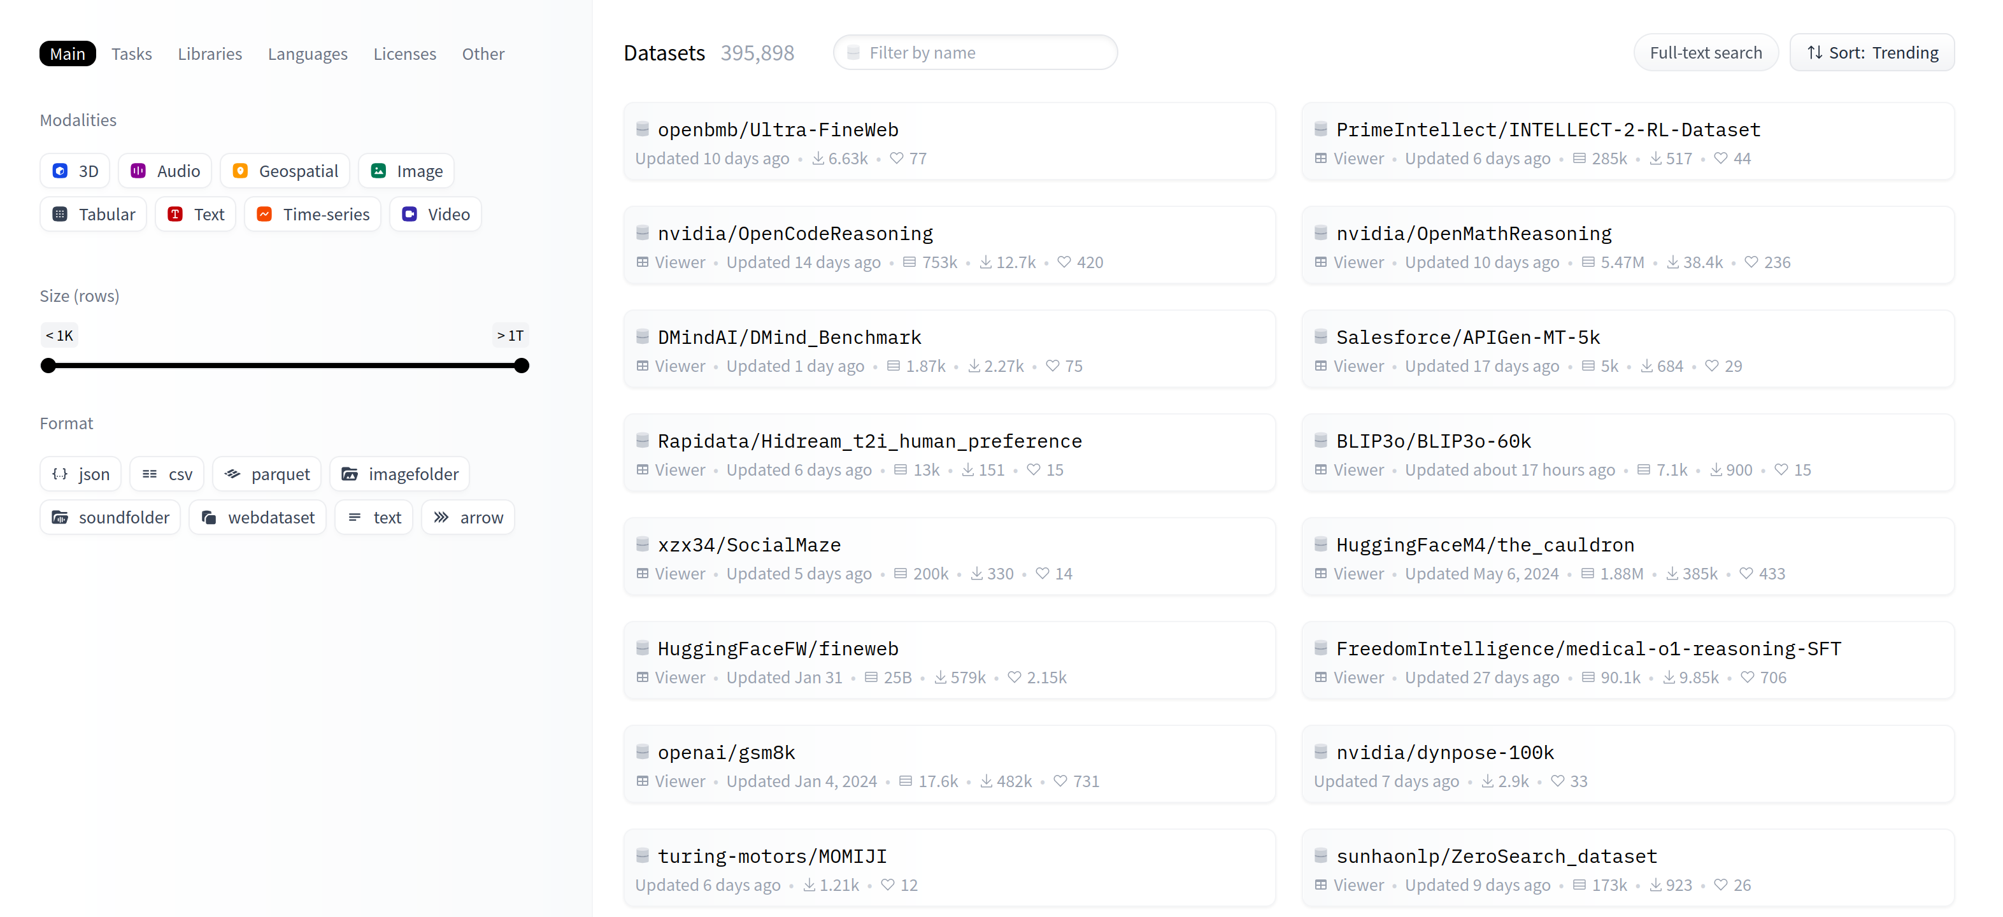Toggle the Tabular modality filter
The image size is (2003, 917).
tap(94, 214)
